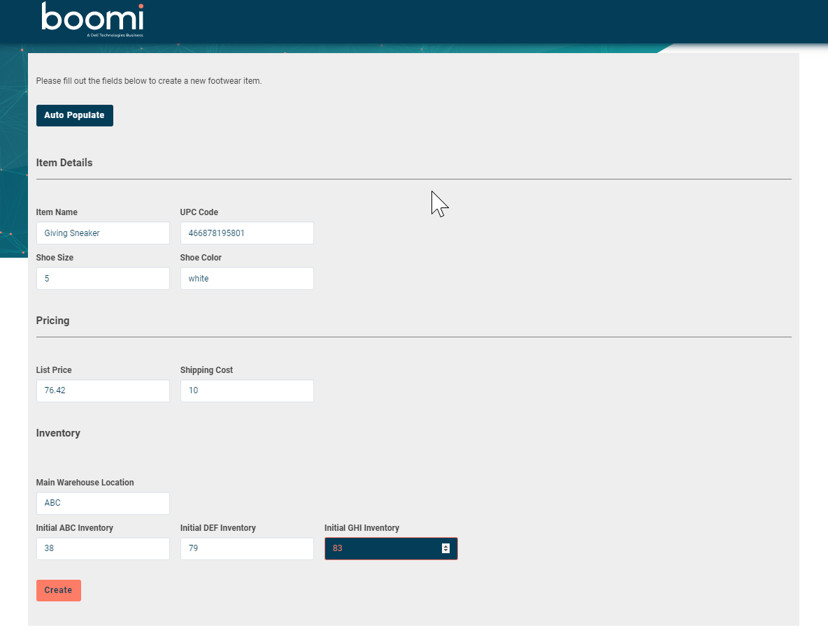Click the Item Details section heading
This screenshot has width=828, height=637.
[x=64, y=163]
